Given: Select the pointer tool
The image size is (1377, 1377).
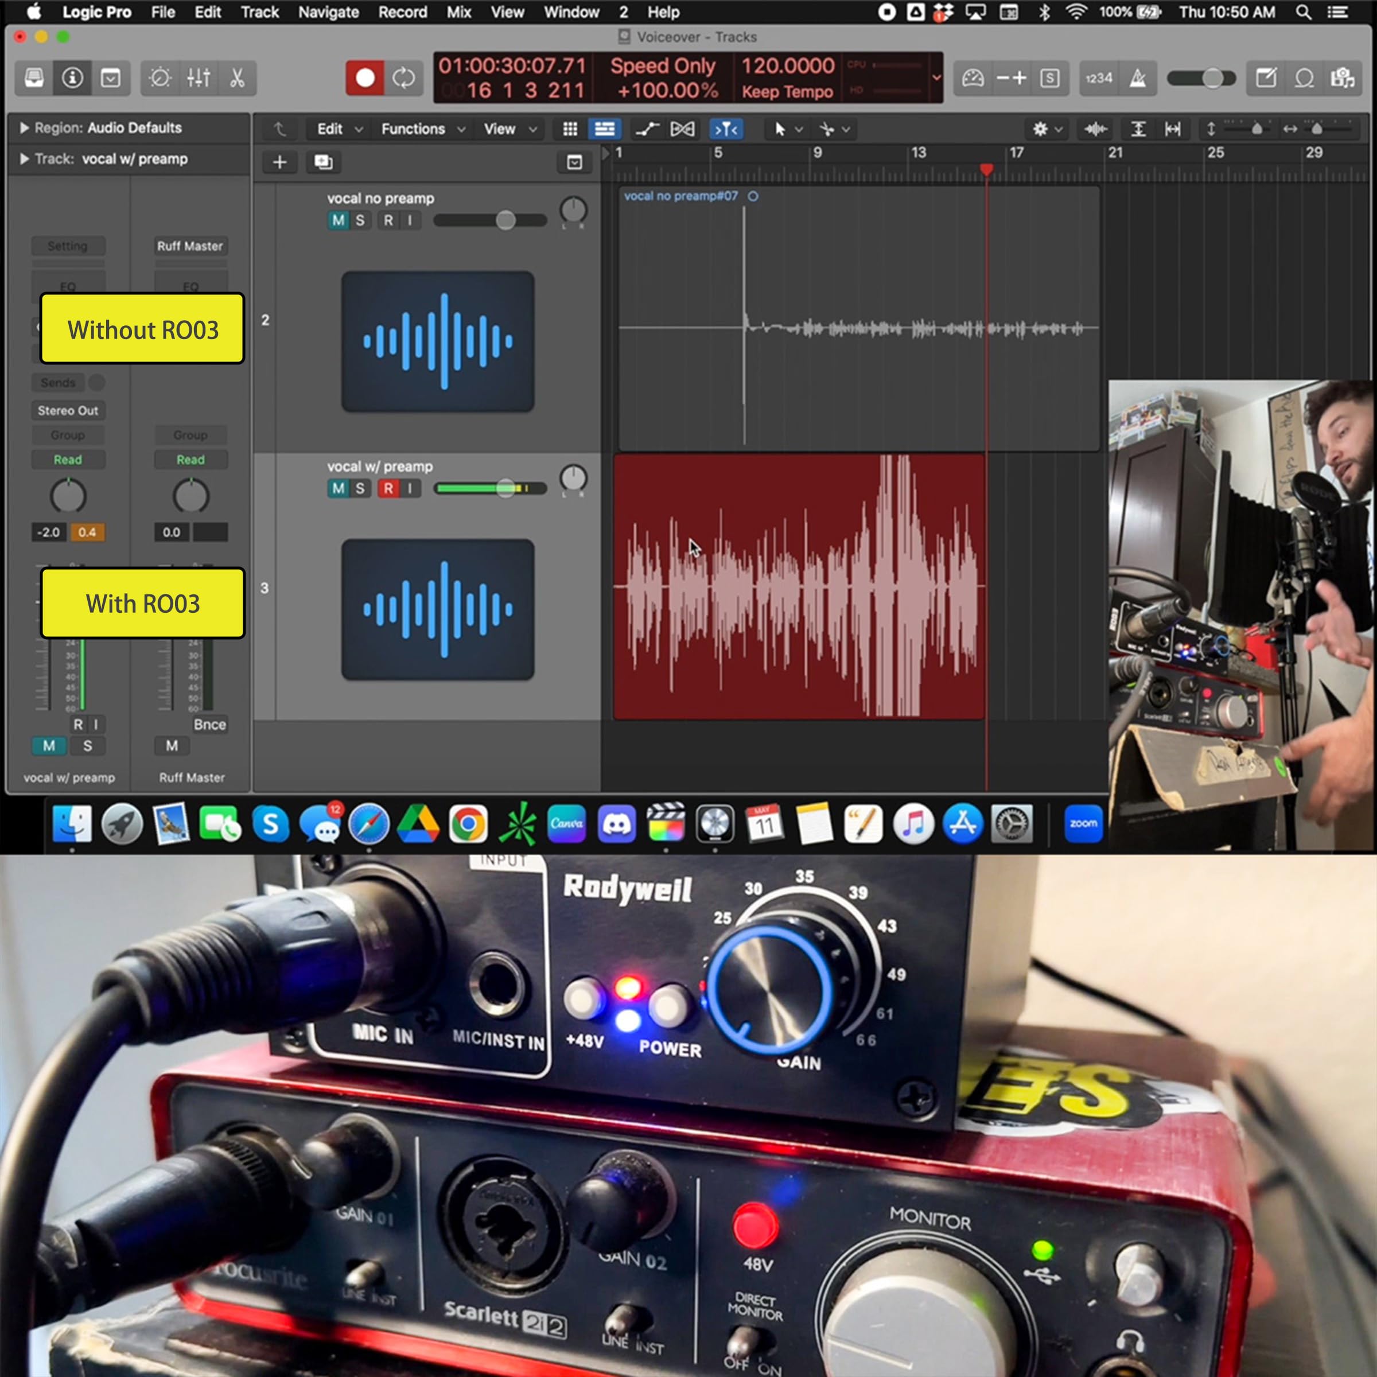Looking at the screenshot, I should tap(780, 129).
